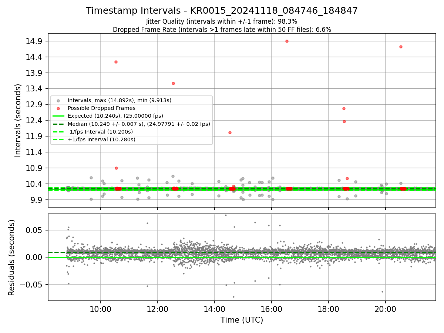
Task: Click the 'Residuals (seconds)' y-axis label
Action: point(12,258)
